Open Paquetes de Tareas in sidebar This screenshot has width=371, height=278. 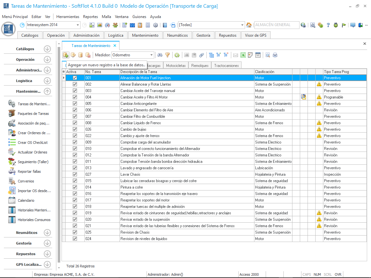[33, 114]
